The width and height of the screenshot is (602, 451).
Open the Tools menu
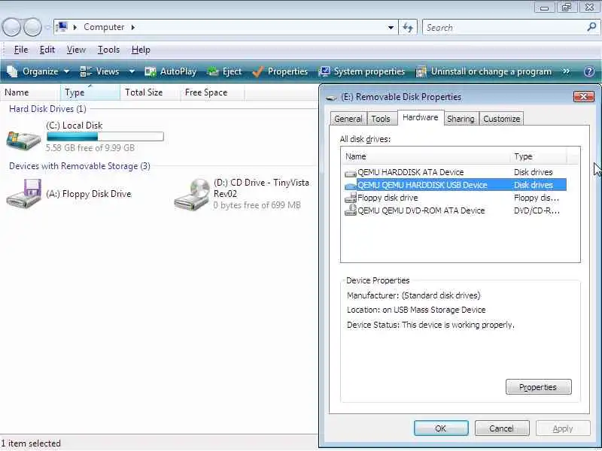108,50
